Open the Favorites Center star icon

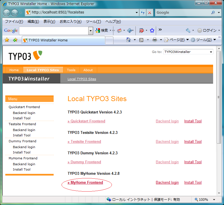click(x=7, y=40)
